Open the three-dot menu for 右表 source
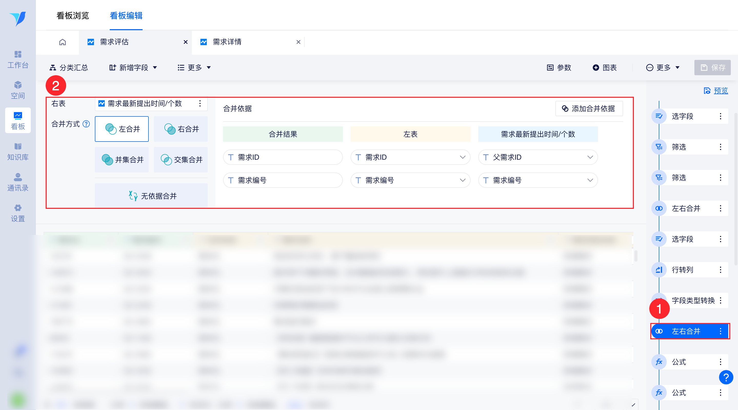Image resolution: width=738 pixels, height=410 pixels. click(200, 103)
